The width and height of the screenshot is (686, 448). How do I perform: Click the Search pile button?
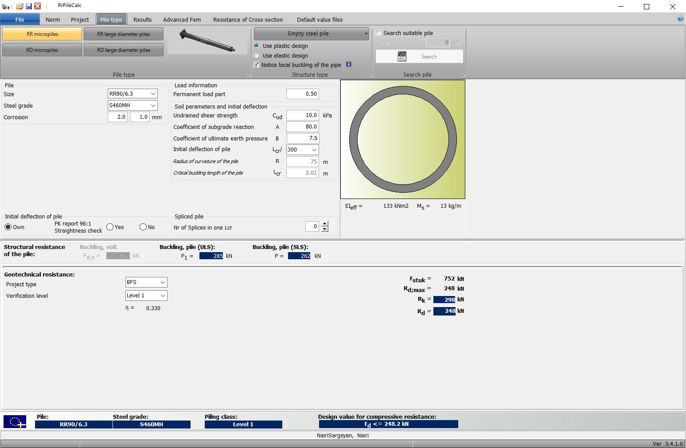pyautogui.click(x=420, y=56)
